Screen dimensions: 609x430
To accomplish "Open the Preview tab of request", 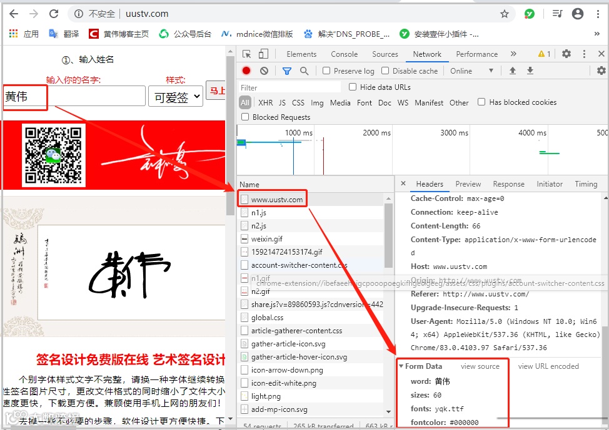I will (x=468, y=184).
